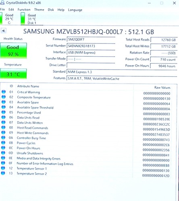Click the Good 97 % health status button
Screen dimensions: 179x201
13,51
